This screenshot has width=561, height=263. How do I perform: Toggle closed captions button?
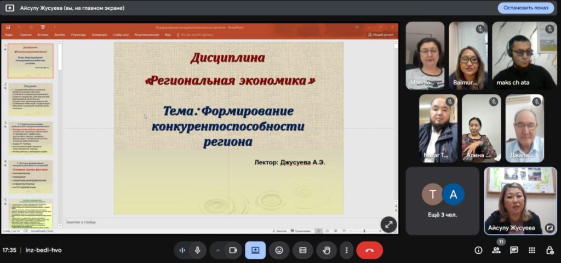tap(302, 250)
